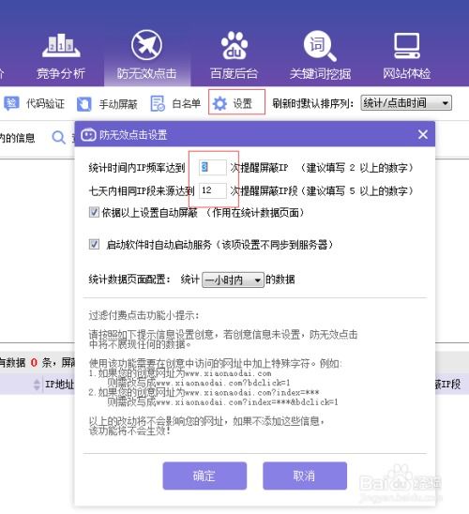Toggle 依据以上设置自动屏蔽 checkbox

click(94, 212)
